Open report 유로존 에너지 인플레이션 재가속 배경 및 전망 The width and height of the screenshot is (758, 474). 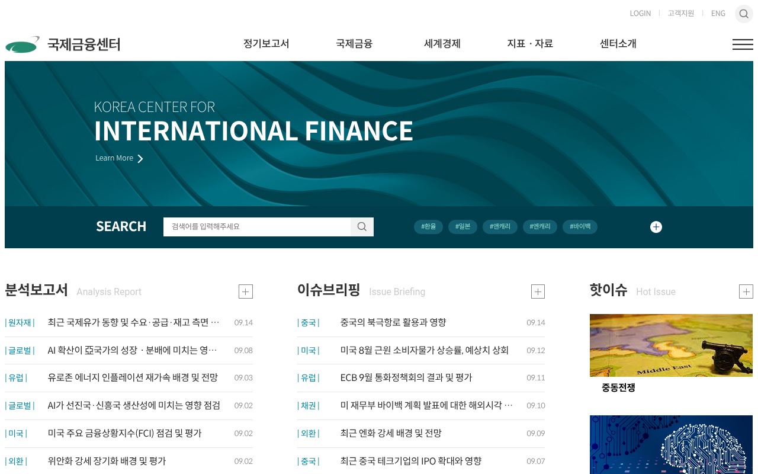click(133, 377)
